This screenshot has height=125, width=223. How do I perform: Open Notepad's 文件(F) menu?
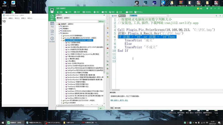click(x=5, y=18)
